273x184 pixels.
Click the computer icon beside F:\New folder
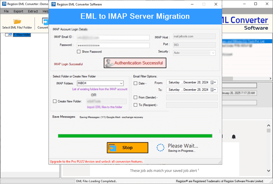pyautogui.click(x=11, y=35)
